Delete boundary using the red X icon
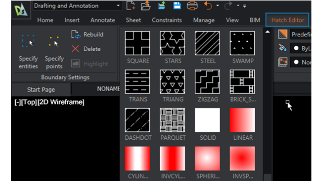323x181 pixels. click(x=75, y=49)
